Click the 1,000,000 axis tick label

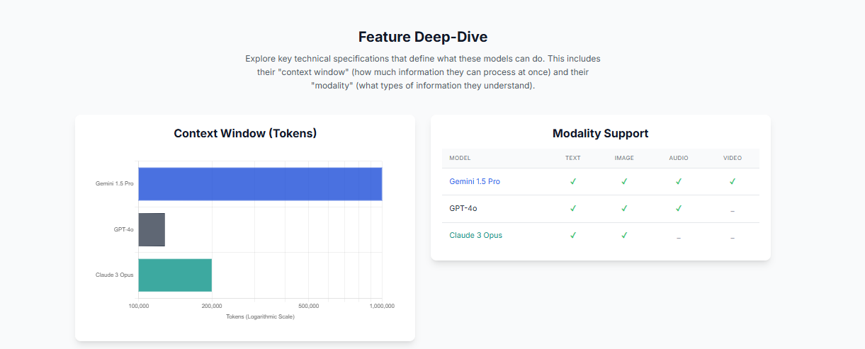coord(382,306)
